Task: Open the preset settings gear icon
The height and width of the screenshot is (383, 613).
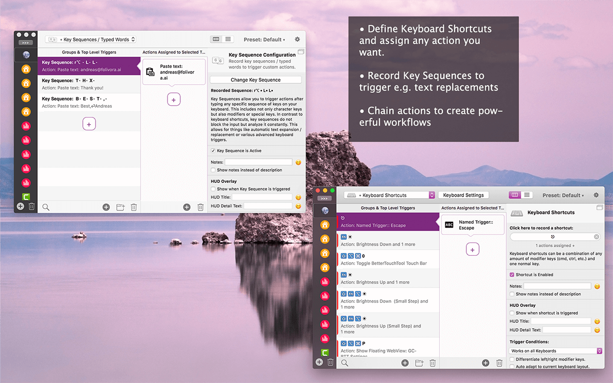Action: coord(296,39)
